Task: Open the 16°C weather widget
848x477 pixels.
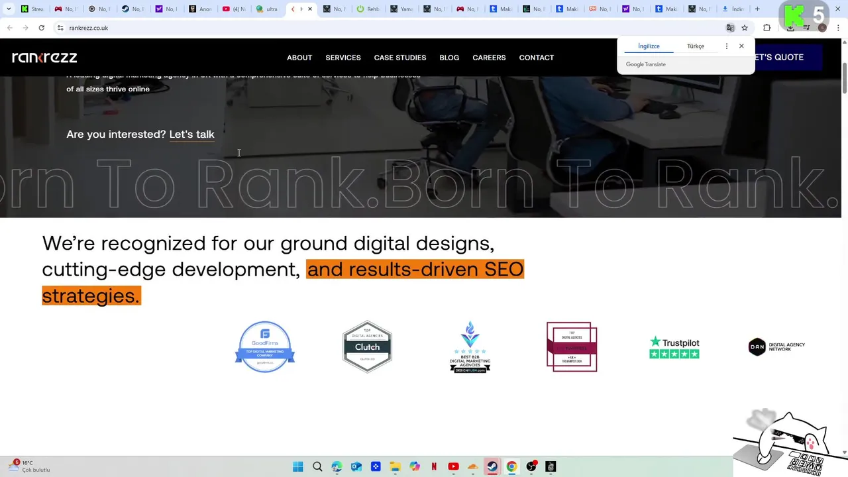Action: pos(29,466)
